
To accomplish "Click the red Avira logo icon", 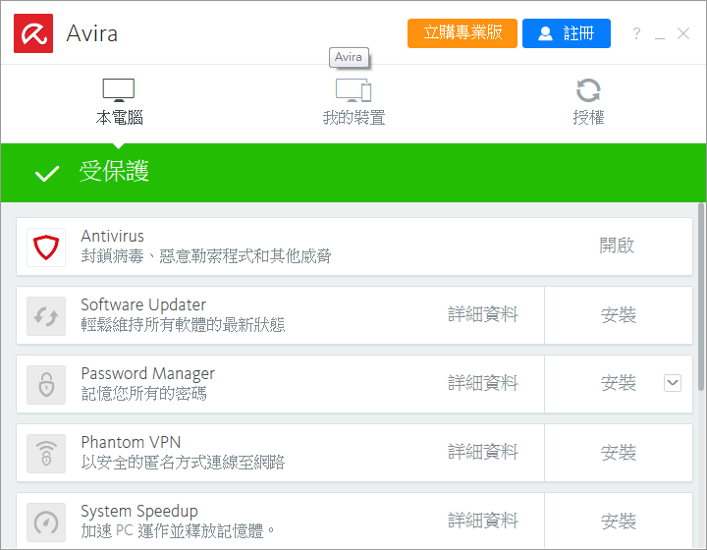I will tap(33, 33).
